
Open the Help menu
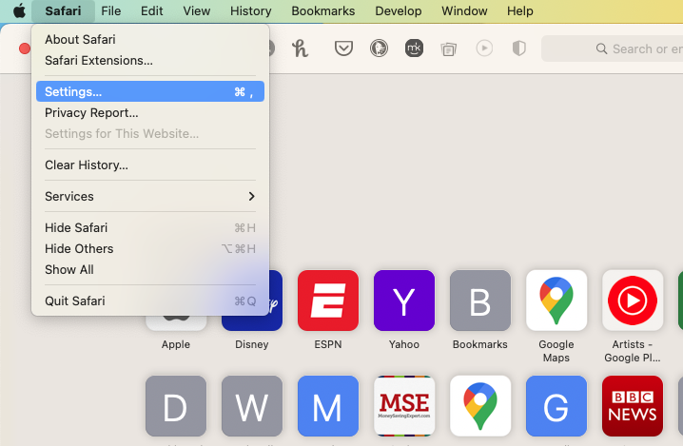point(519,10)
